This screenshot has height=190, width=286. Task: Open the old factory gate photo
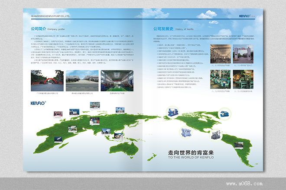pyautogui.click(x=243, y=54)
